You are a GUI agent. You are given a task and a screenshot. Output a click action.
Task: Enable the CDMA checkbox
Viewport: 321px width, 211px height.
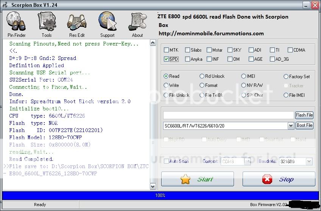coord(290,50)
